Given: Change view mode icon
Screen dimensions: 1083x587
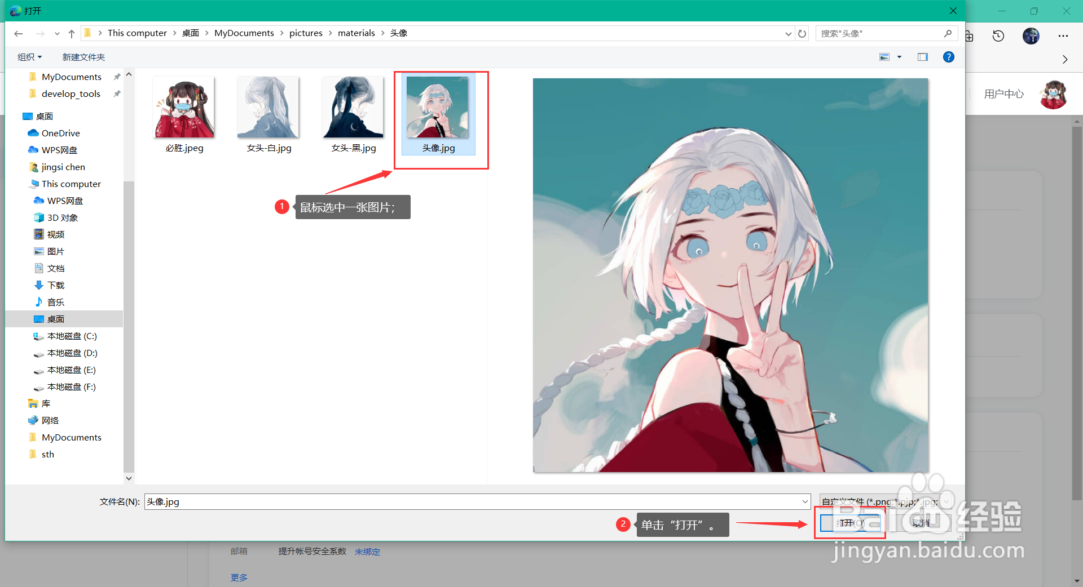Looking at the screenshot, I should point(884,57).
